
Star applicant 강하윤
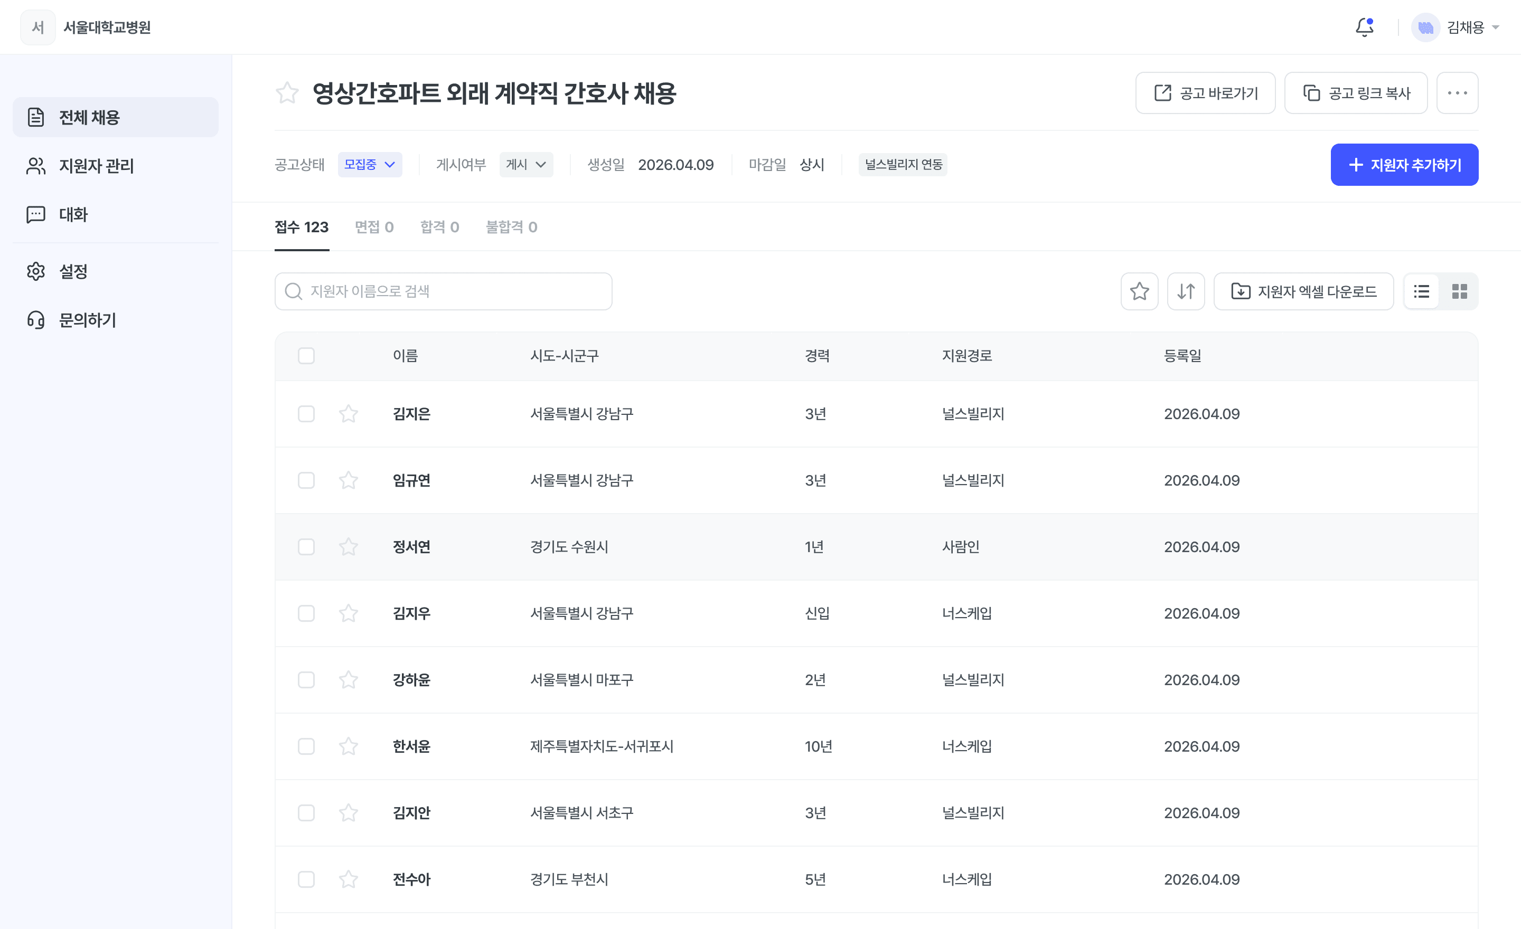click(x=349, y=679)
